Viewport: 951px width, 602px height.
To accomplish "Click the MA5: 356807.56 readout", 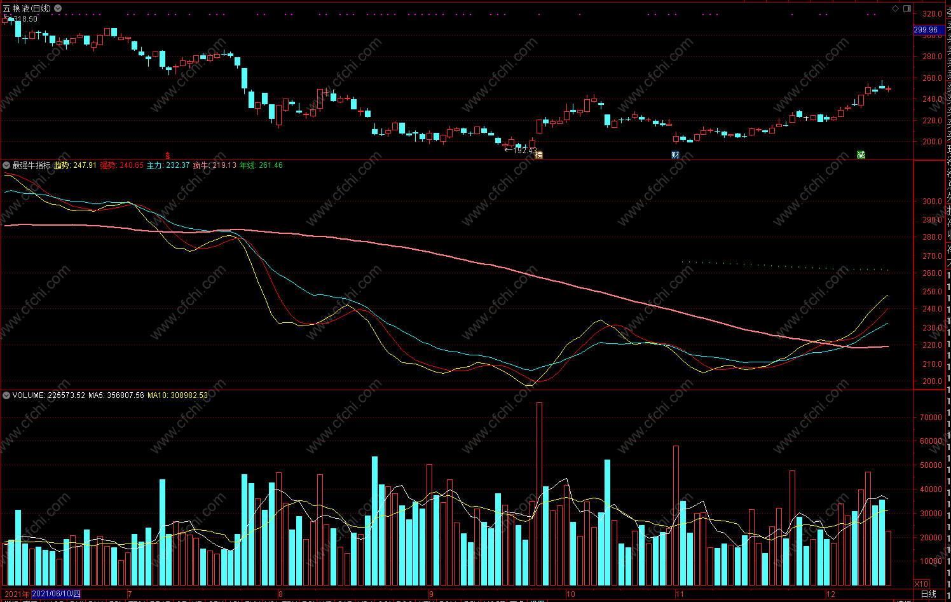I will (116, 395).
